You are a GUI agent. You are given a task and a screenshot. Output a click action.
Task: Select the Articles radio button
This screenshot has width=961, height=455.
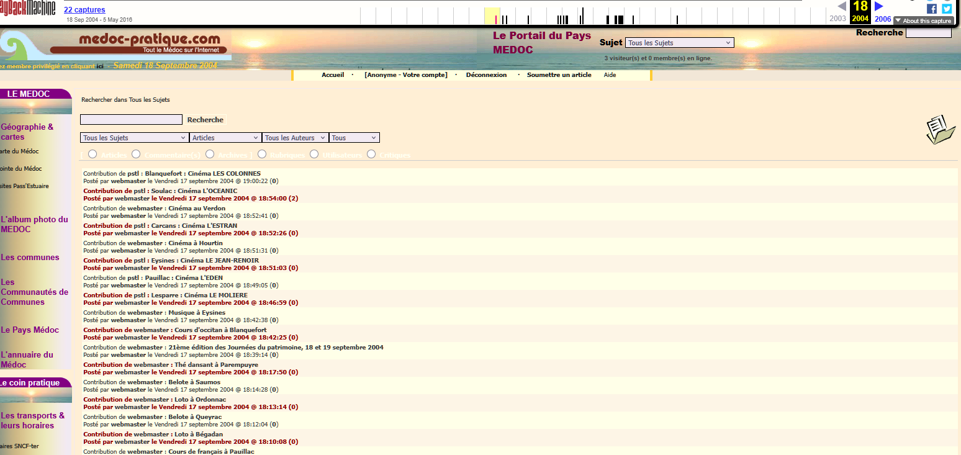(x=92, y=154)
